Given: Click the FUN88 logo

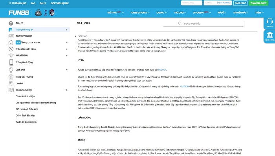Looking at the screenshot, I should 19,13.
